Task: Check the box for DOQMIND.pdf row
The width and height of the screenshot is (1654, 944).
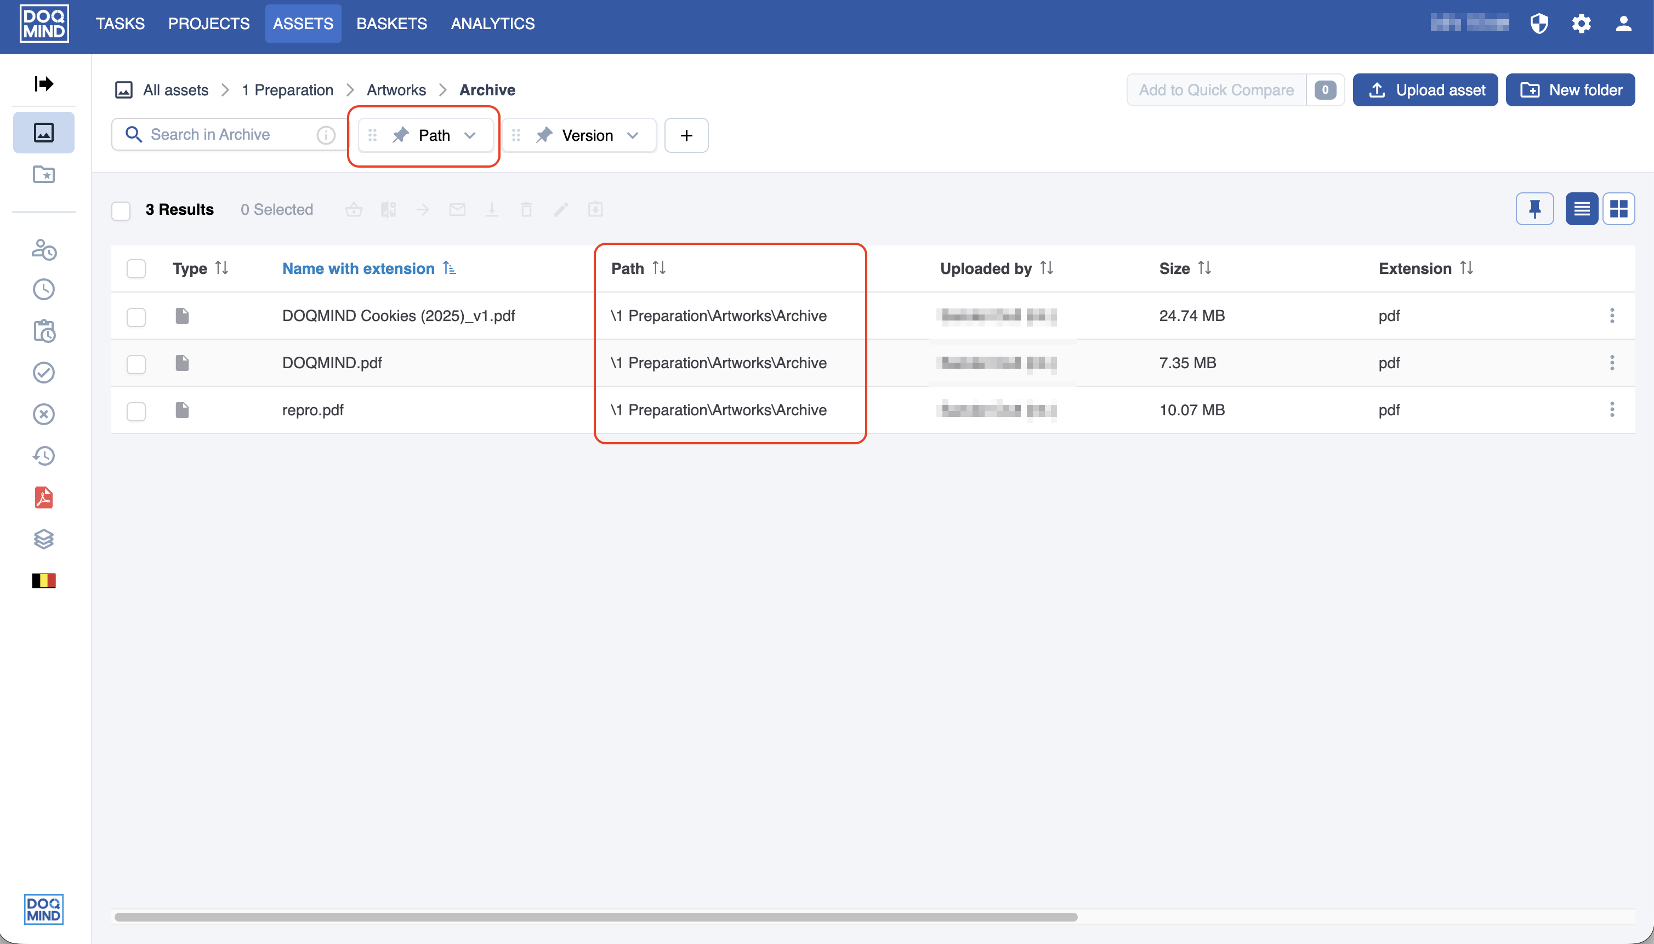Action: tap(136, 364)
